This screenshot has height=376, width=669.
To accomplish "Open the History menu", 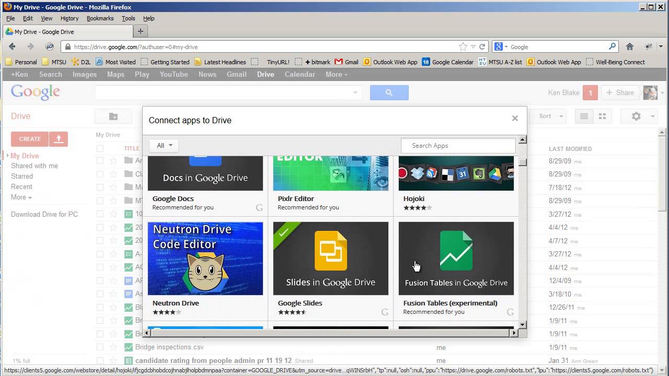I will click(70, 18).
